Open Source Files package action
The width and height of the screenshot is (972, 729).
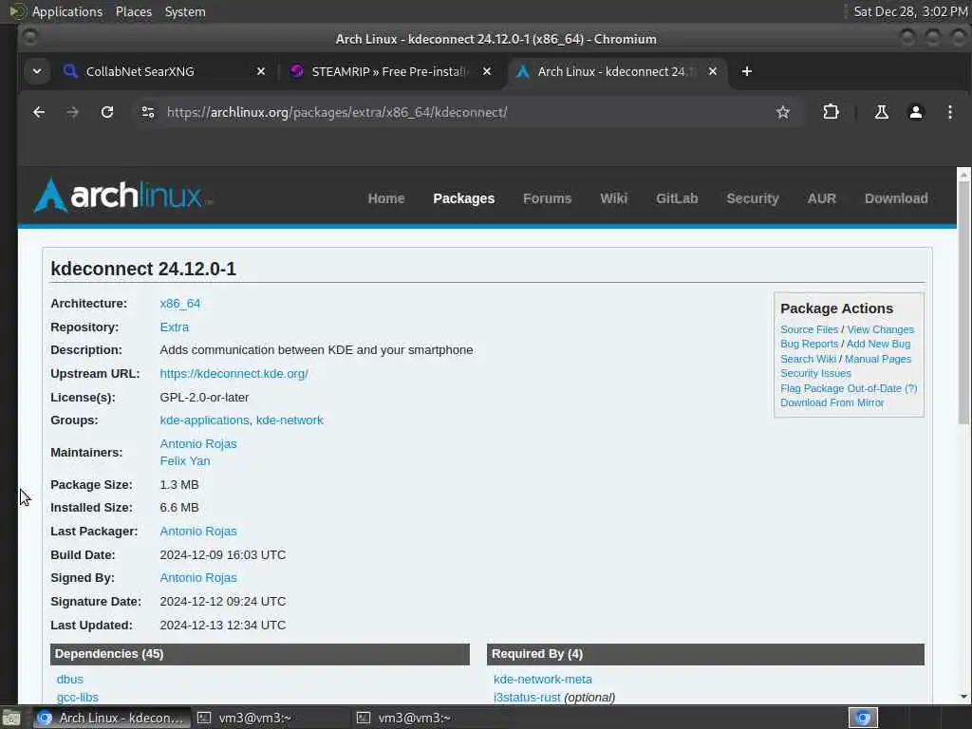click(x=809, y=329)
